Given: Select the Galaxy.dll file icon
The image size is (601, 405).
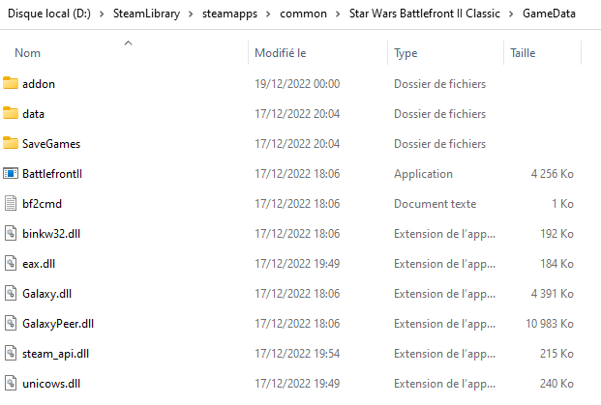Looking at the screenshot, I should 11,294.
